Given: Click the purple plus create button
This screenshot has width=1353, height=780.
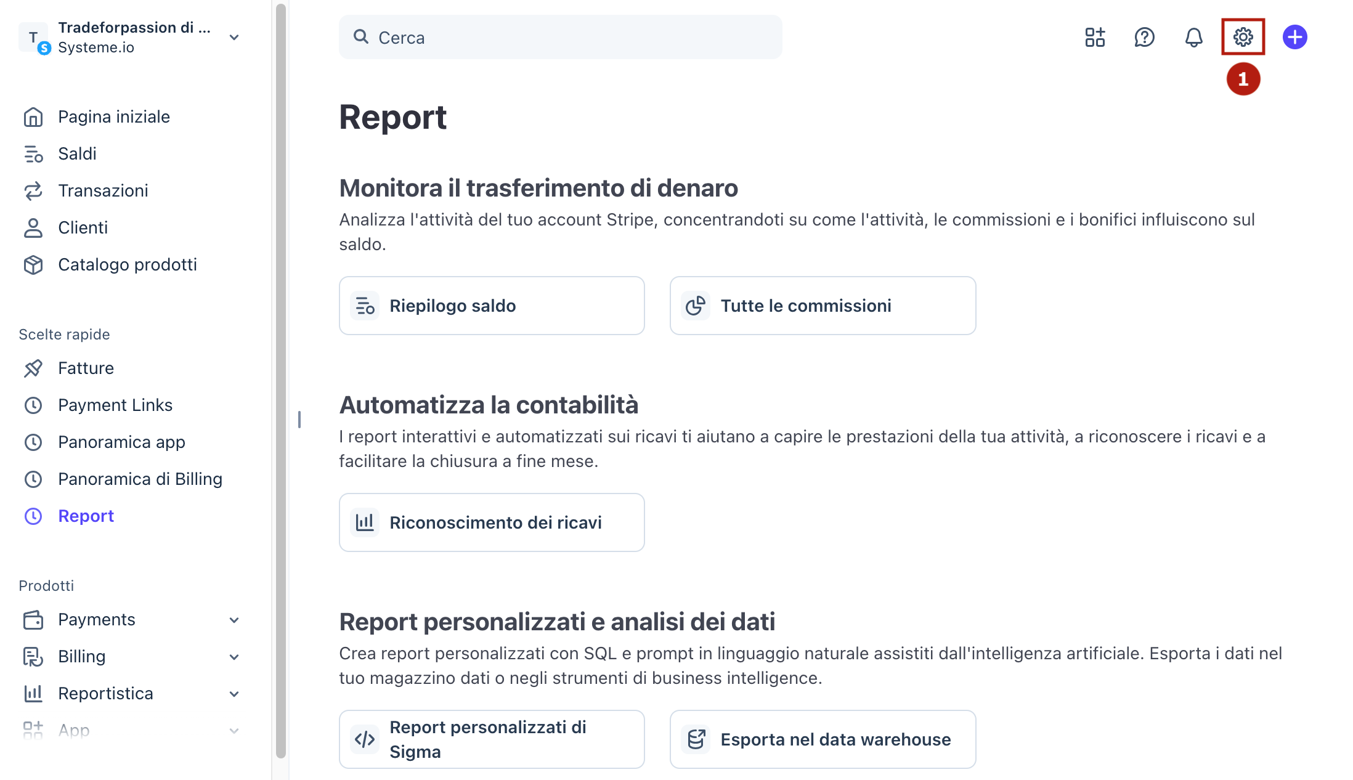Looking at the screenshot, I should [1294, 37].
